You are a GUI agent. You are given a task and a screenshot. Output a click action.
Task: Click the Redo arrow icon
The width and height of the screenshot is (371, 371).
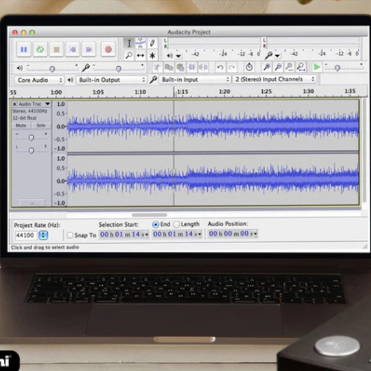tap(232, 67)
